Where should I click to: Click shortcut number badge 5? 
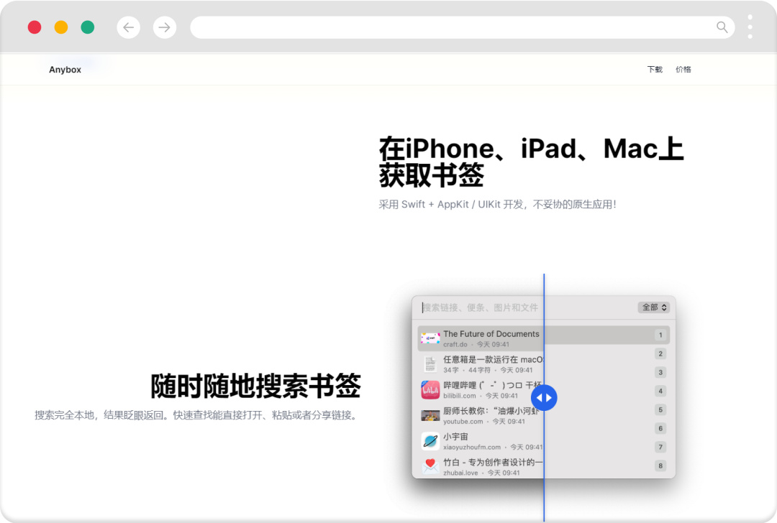tap(660, 409)
